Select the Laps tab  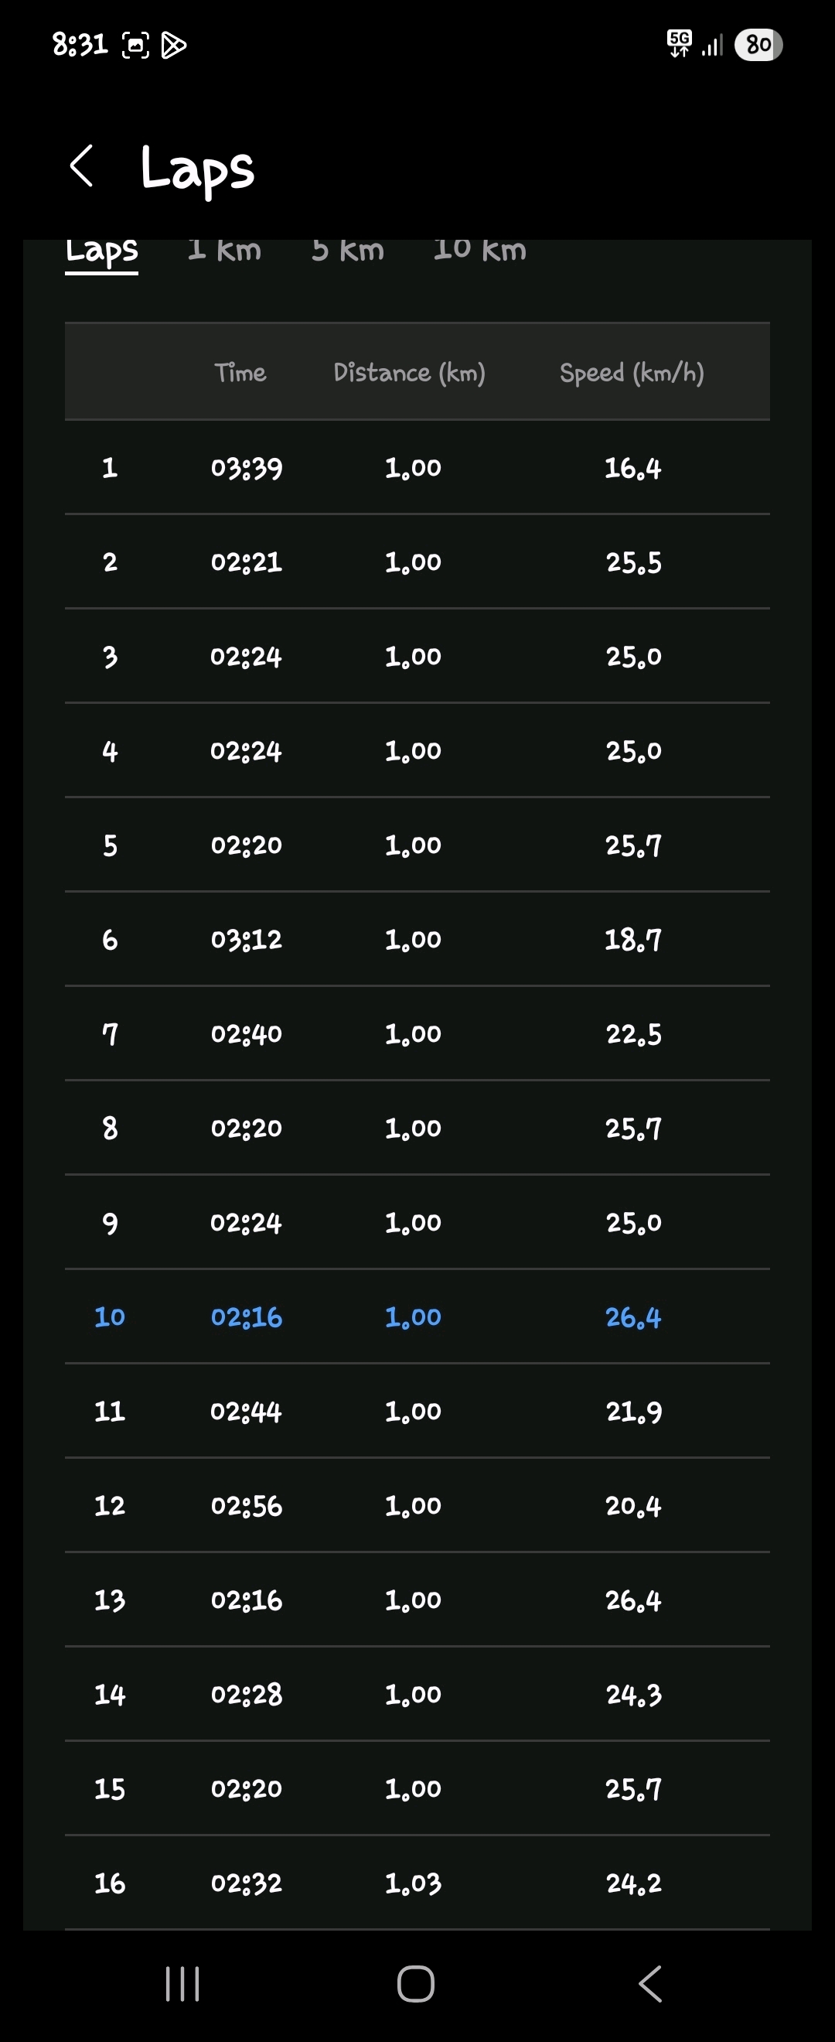point(101,252)
